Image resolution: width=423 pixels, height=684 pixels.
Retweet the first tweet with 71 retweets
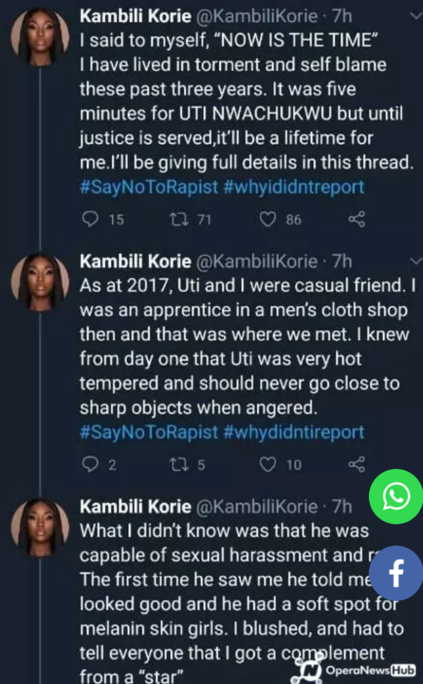click(172, 219)
